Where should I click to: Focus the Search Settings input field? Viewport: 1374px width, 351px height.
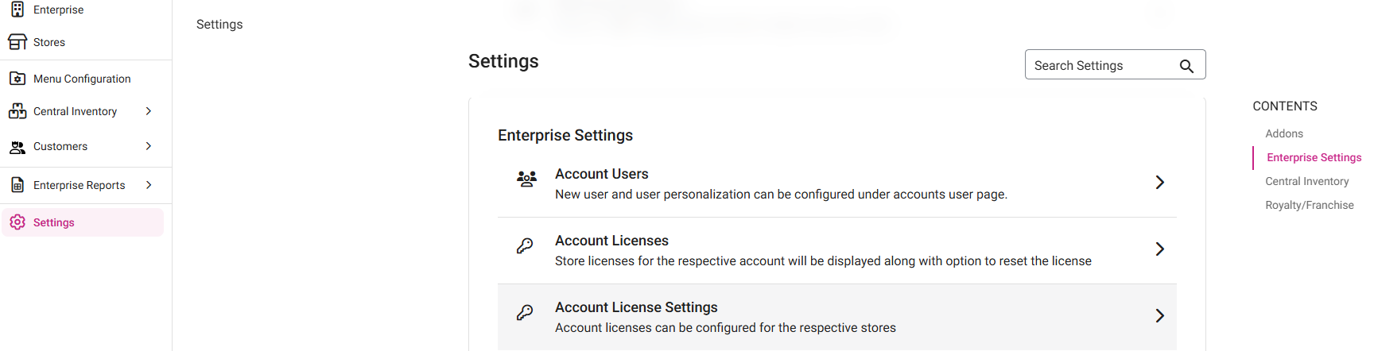[x=1101, y=65]
